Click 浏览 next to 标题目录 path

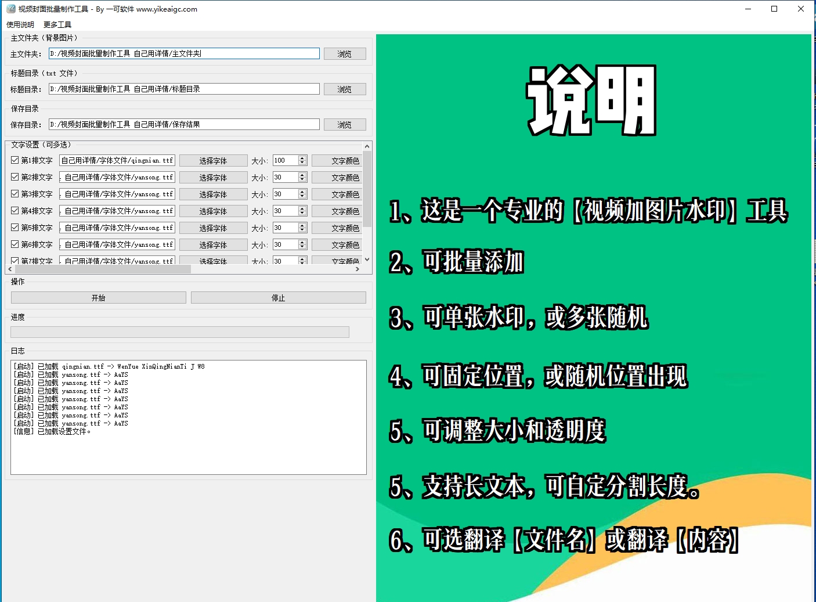click(345, 89)
